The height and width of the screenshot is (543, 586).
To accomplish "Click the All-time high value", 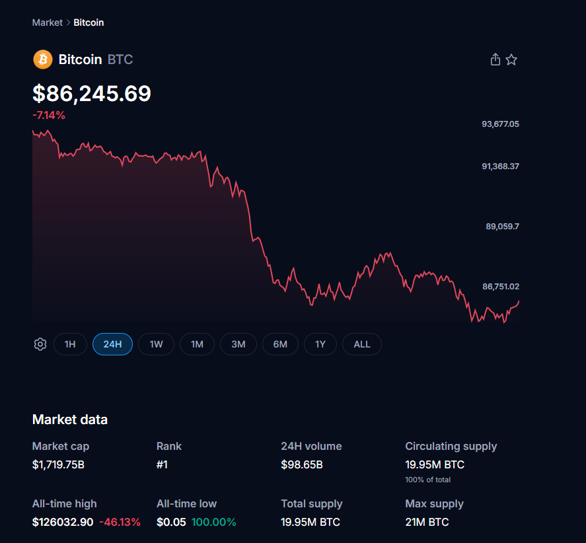I will (x=63, y=522).
